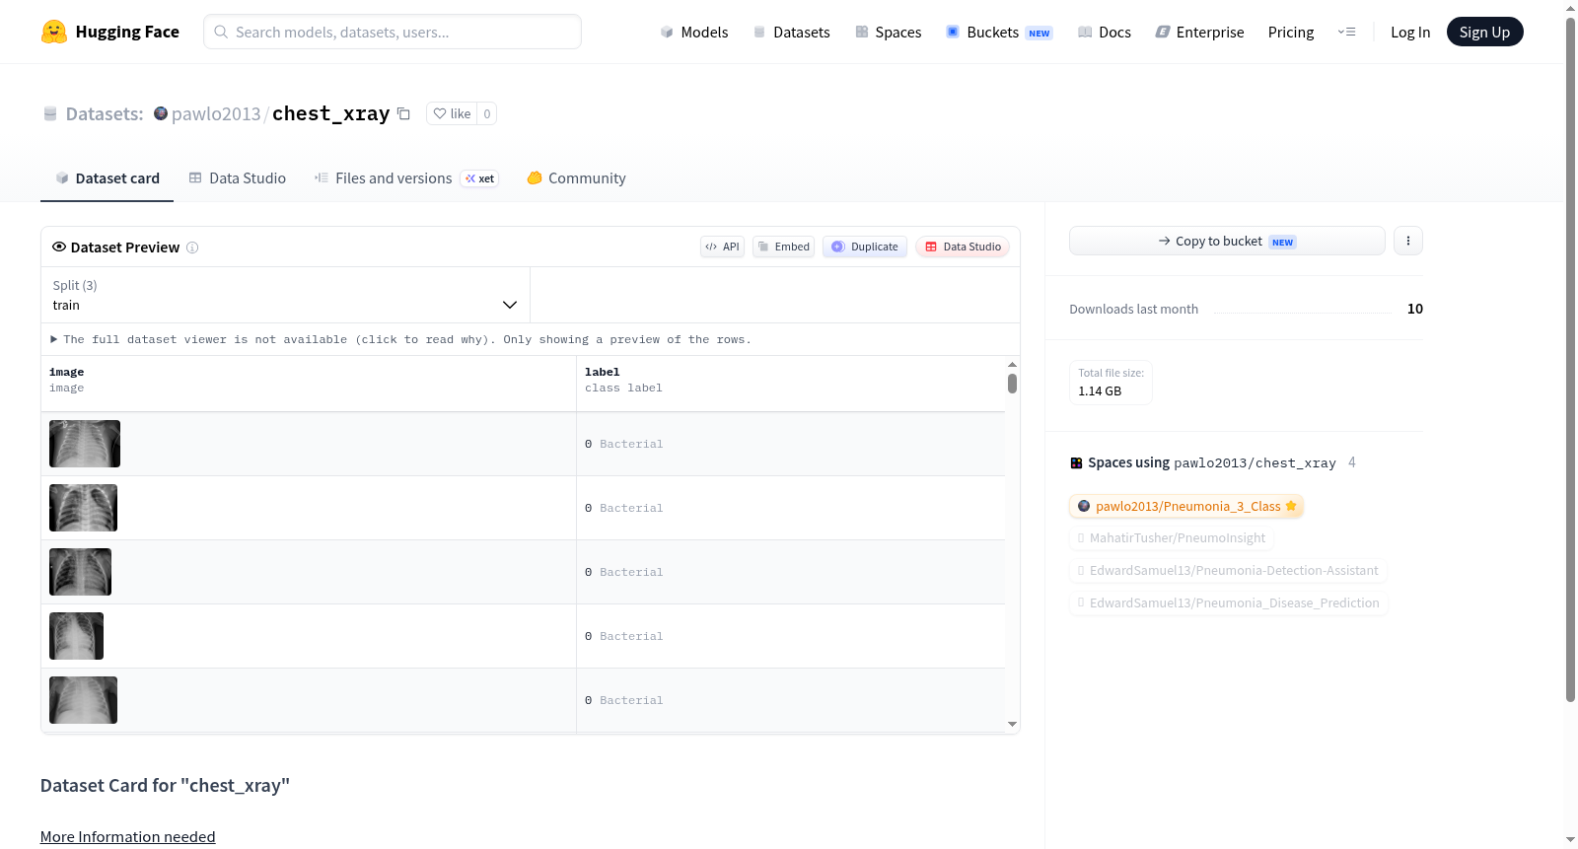Click the pawlo2013 user avatar
Viewport: 1578px width, 849px height.
coord(161,113)
